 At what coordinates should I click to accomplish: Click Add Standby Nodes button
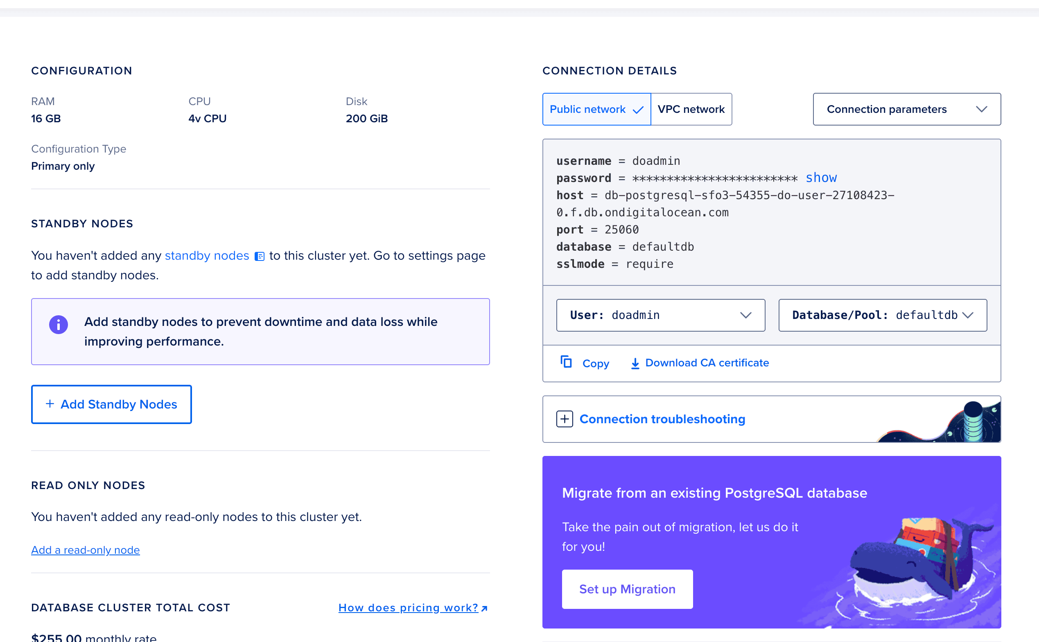click(111, 404)
